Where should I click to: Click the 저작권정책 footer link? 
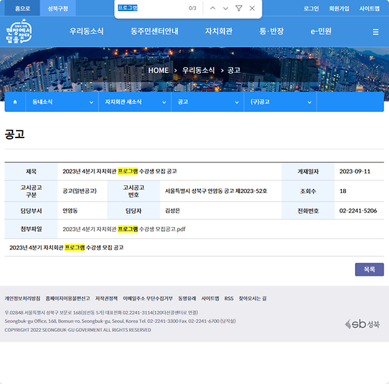106,299
